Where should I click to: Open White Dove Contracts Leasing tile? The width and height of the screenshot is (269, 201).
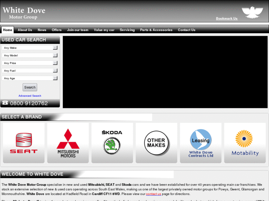[201, 143]
